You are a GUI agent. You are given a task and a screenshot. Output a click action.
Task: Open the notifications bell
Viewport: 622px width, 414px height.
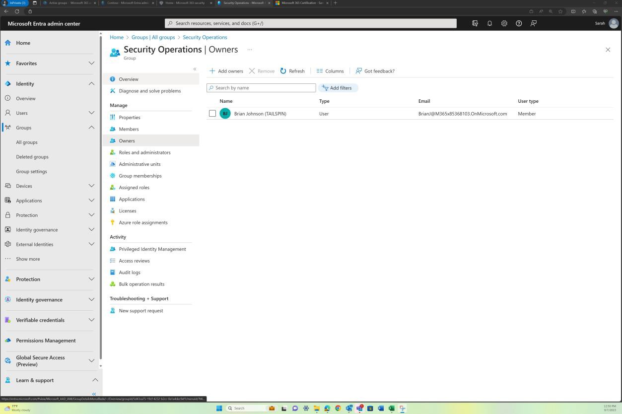click(489, 23)
